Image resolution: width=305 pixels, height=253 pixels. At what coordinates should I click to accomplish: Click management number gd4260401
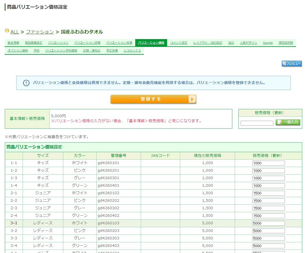(108, 186)
